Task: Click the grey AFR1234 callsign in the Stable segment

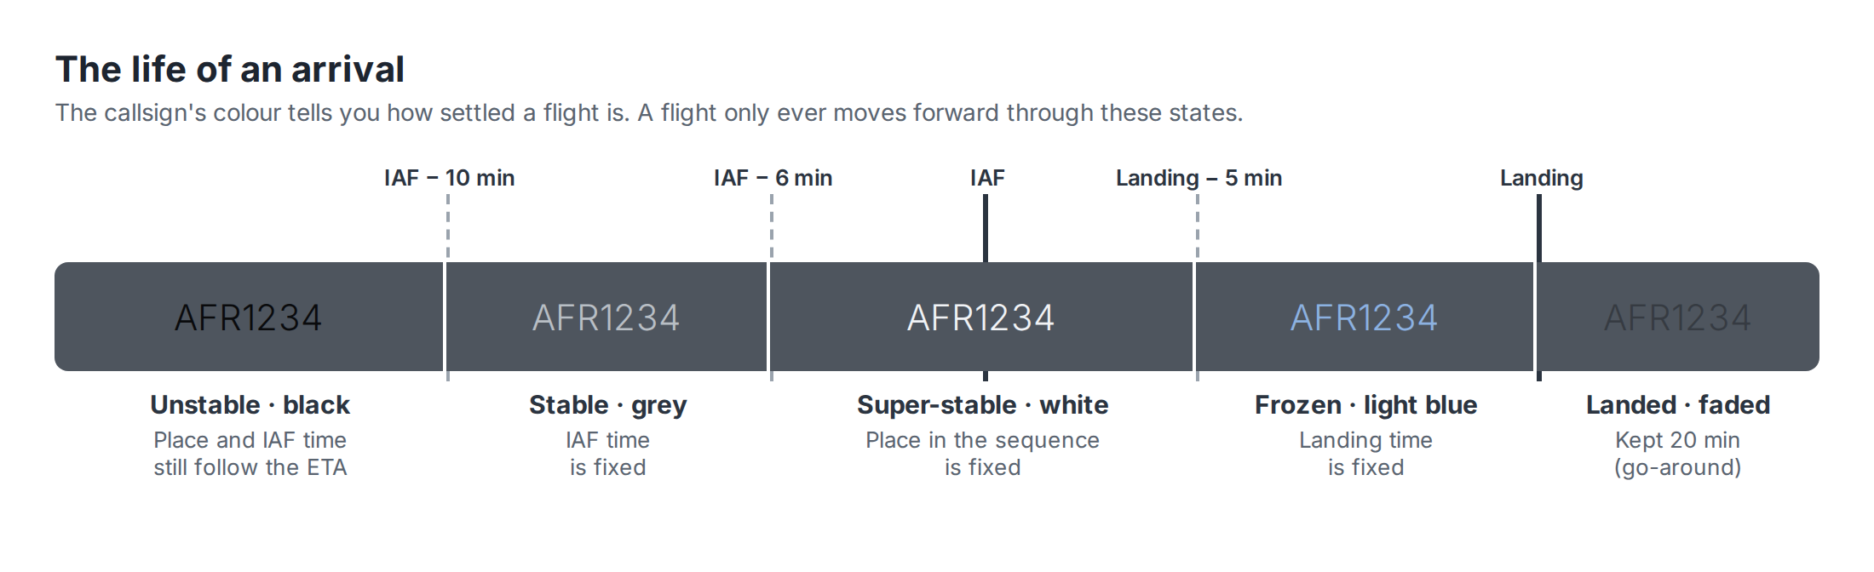Action: (x=606, y=318)
